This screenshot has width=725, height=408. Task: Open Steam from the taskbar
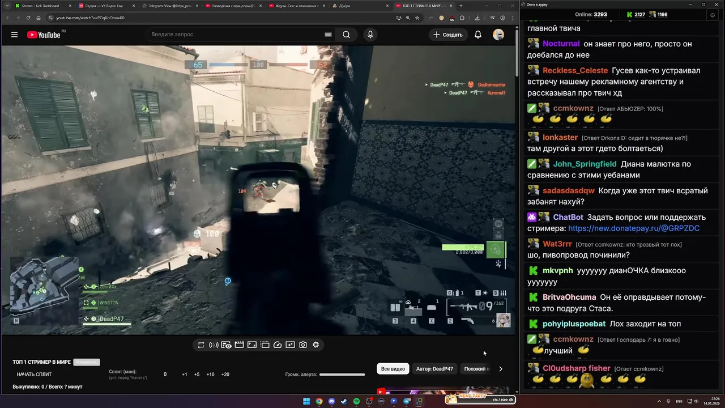coord(344,401)
